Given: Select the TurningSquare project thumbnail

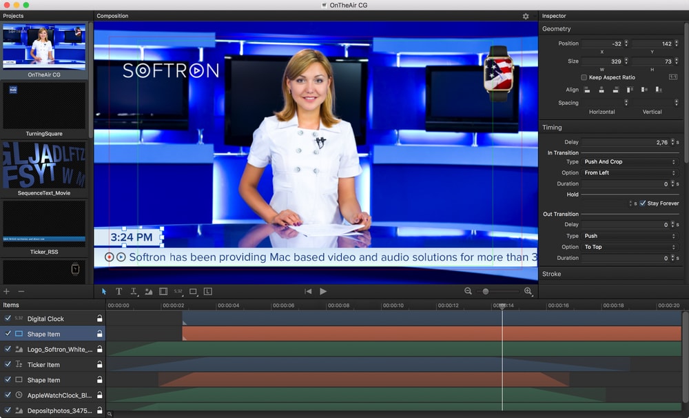Looking at the screenshot, I should 44,105.
